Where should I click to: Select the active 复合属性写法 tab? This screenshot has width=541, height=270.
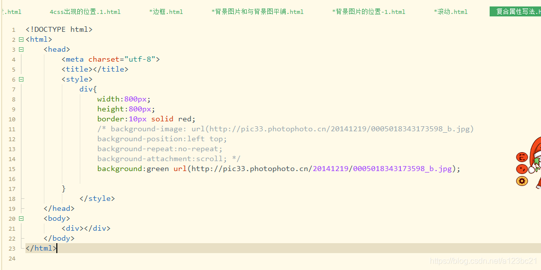click(516, 12)
